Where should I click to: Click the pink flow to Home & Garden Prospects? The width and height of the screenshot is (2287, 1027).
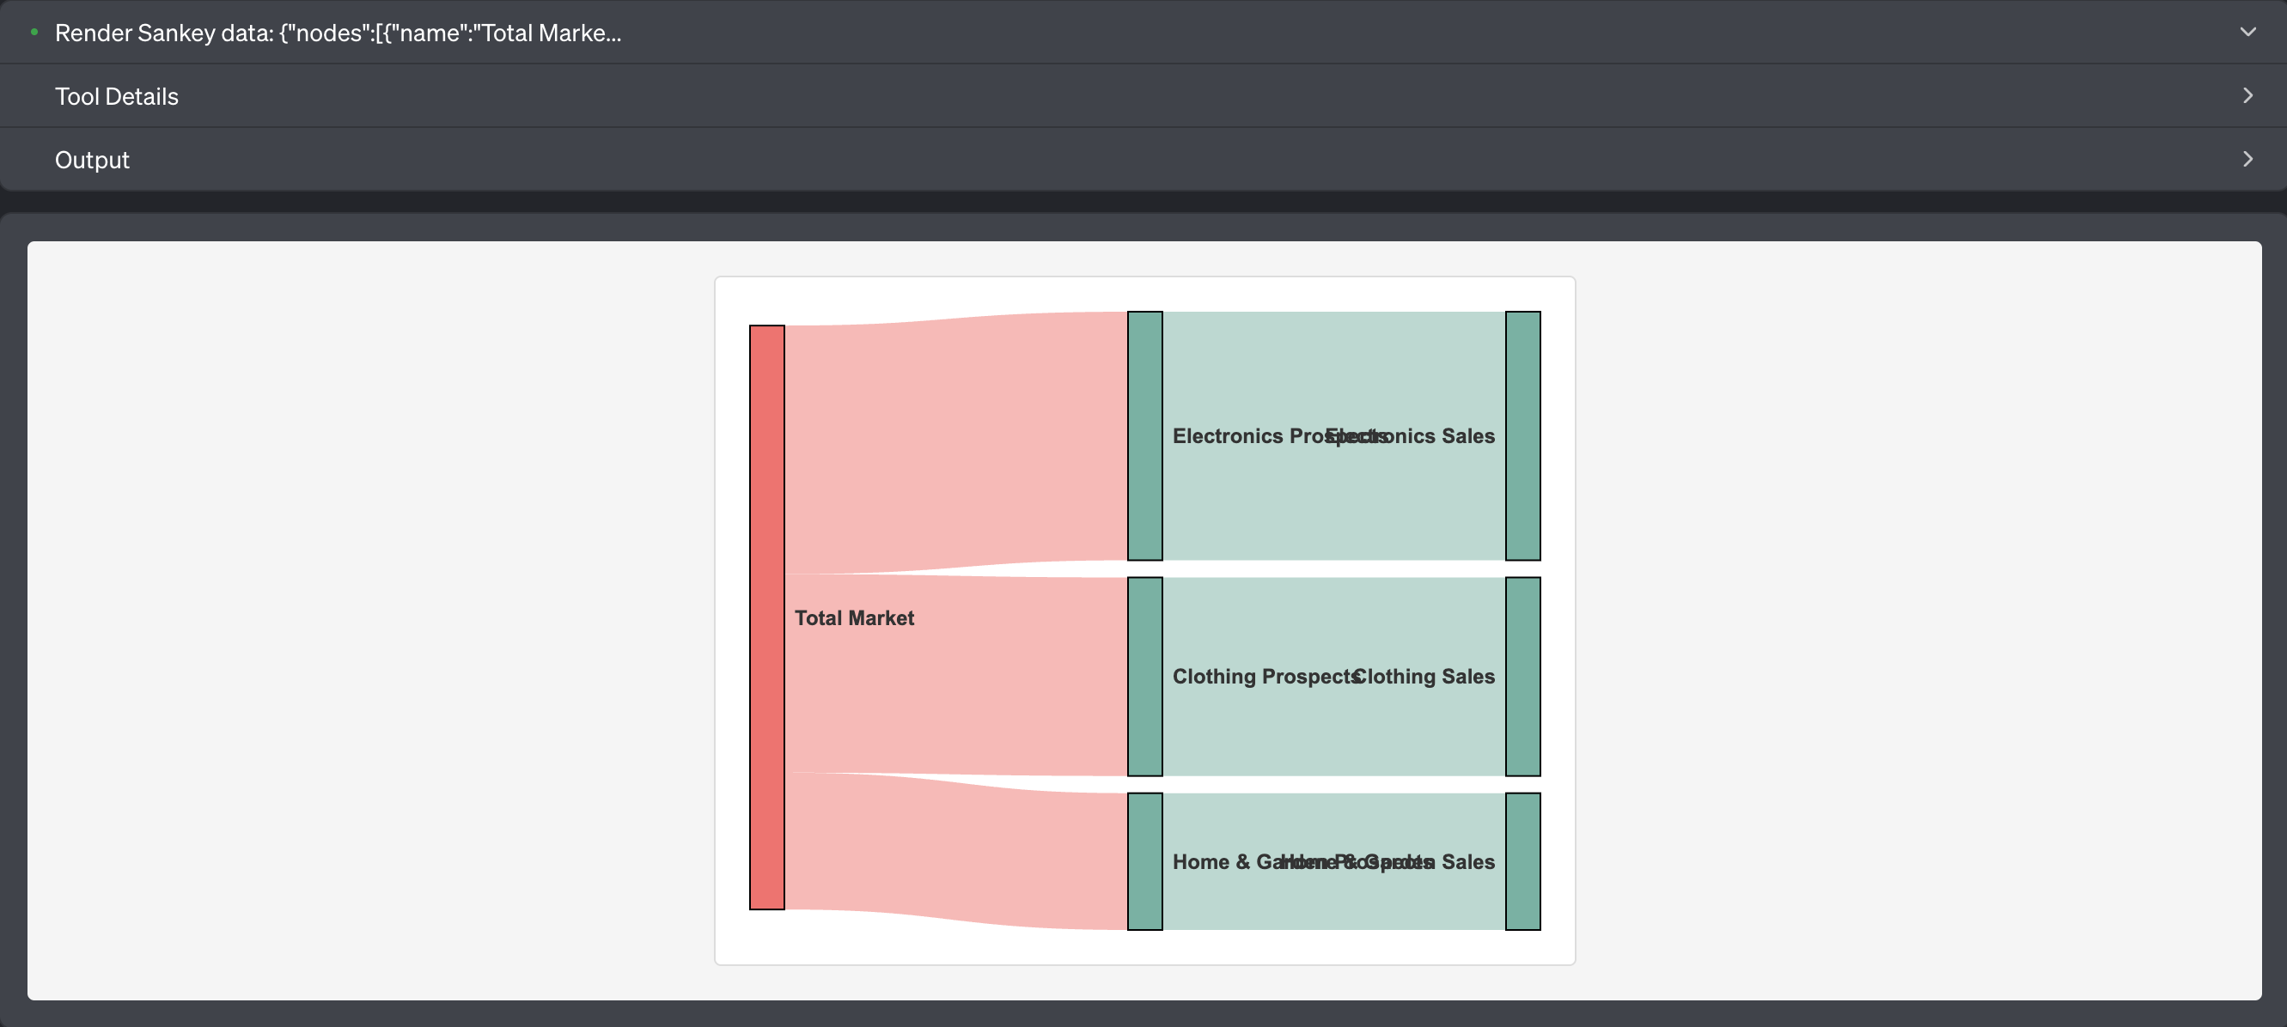pyautogui.click(x=956, y=850)
